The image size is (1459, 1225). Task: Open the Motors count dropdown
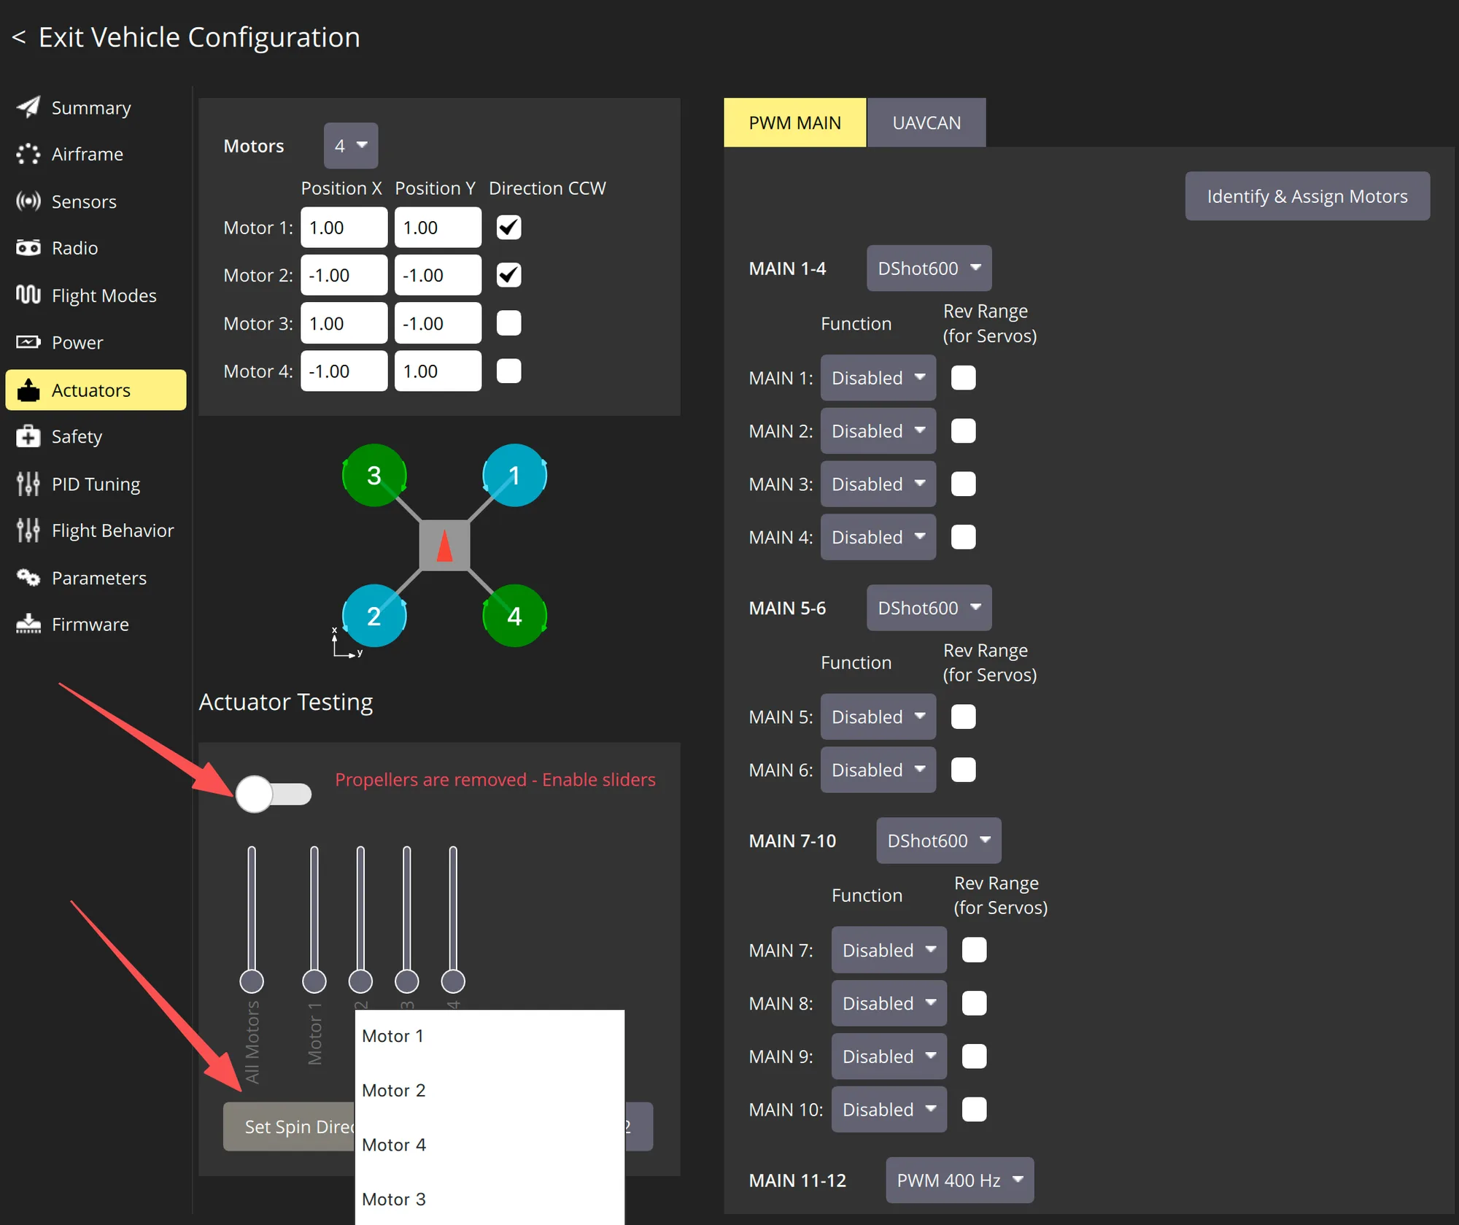(x=351, y=145)
